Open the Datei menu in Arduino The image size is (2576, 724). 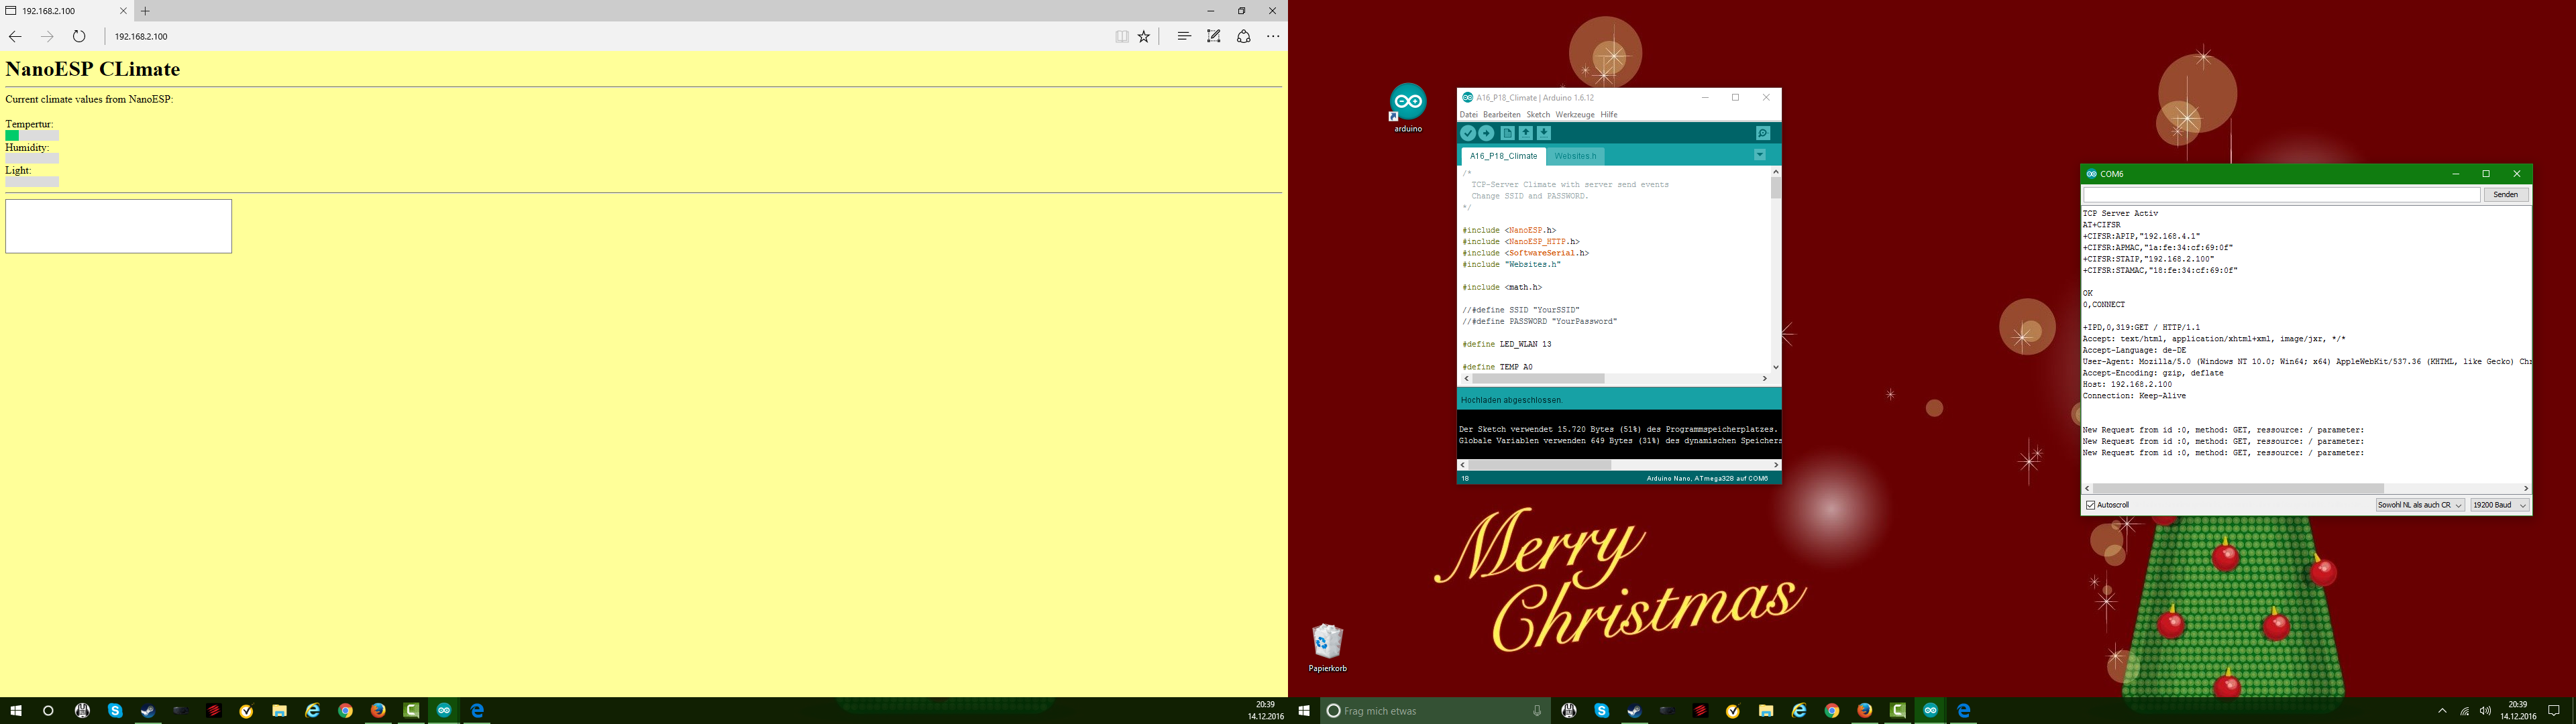[x=1468, y=115]
